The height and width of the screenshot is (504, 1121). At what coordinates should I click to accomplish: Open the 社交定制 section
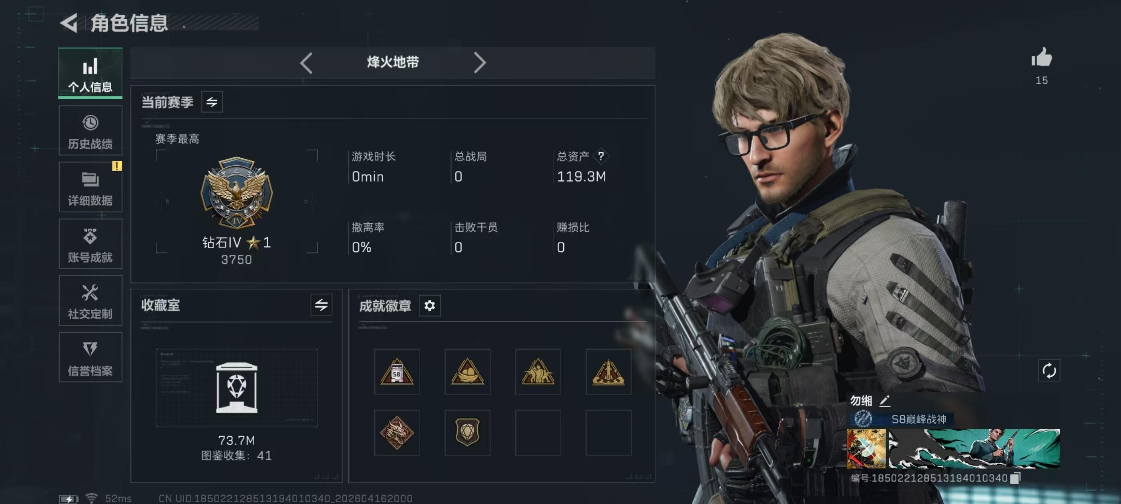click(x=90, y=300)
